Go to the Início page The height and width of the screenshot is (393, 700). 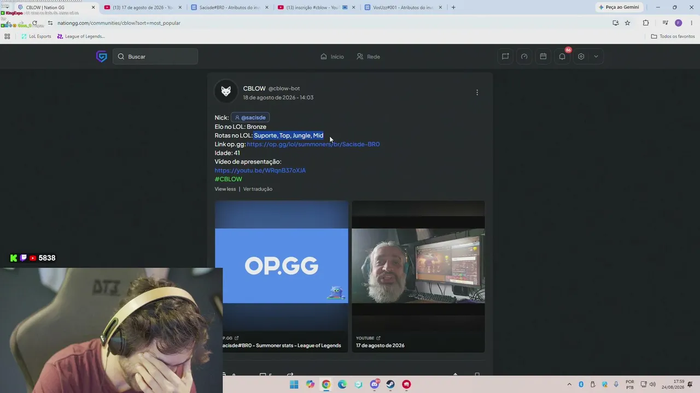click(332, 56)
